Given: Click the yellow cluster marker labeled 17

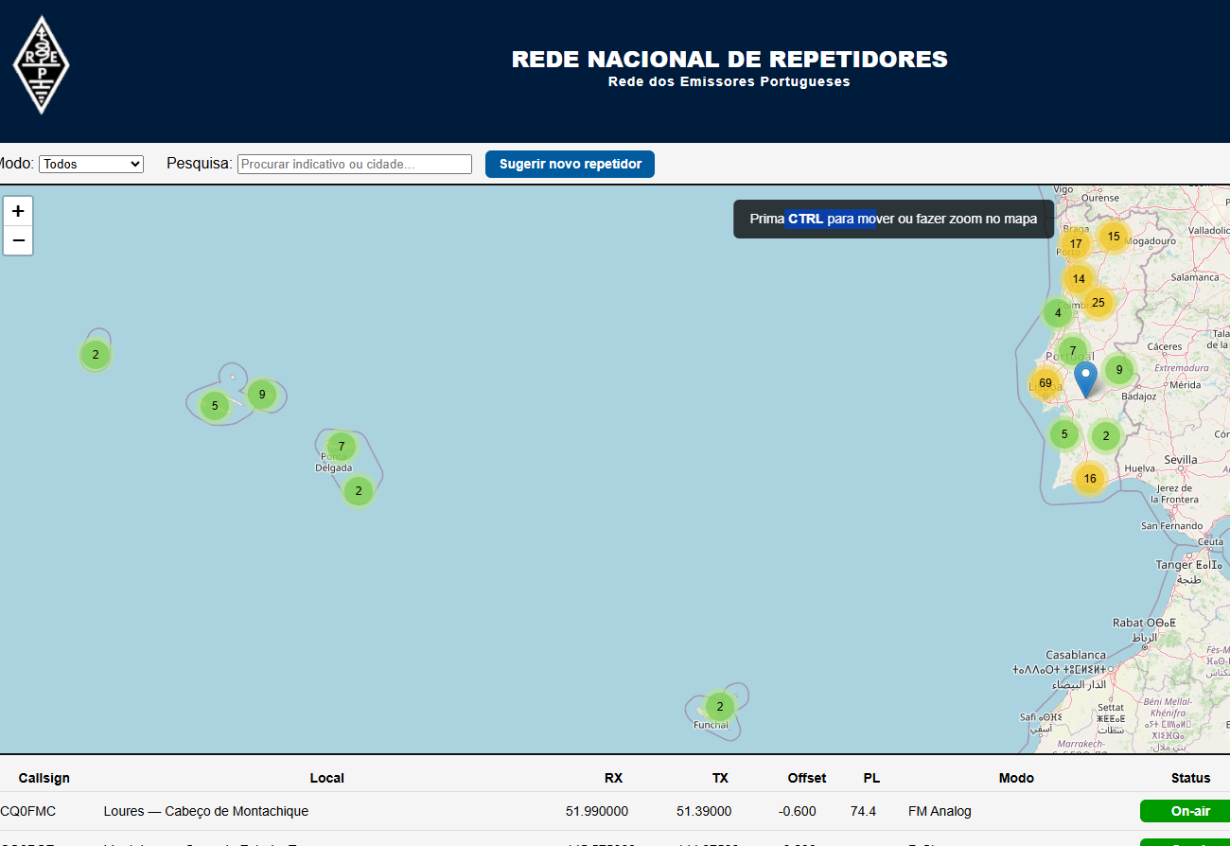Looking at the screenshot, I should tap(1076, 244).
